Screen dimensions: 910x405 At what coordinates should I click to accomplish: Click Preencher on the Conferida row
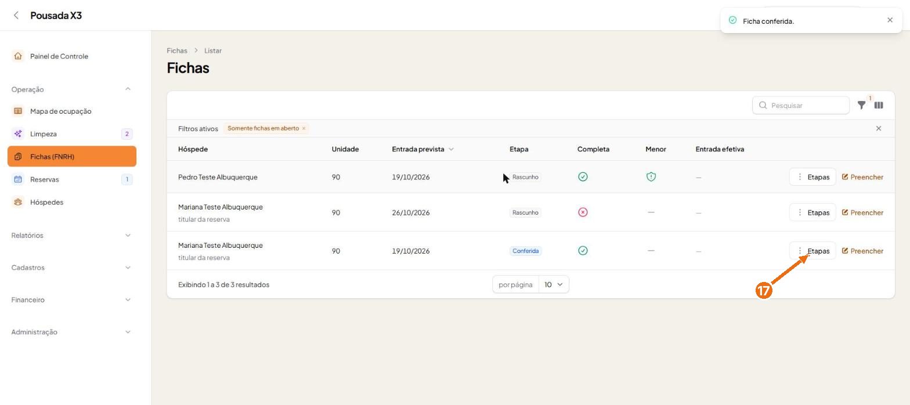(x=862, y=251)
